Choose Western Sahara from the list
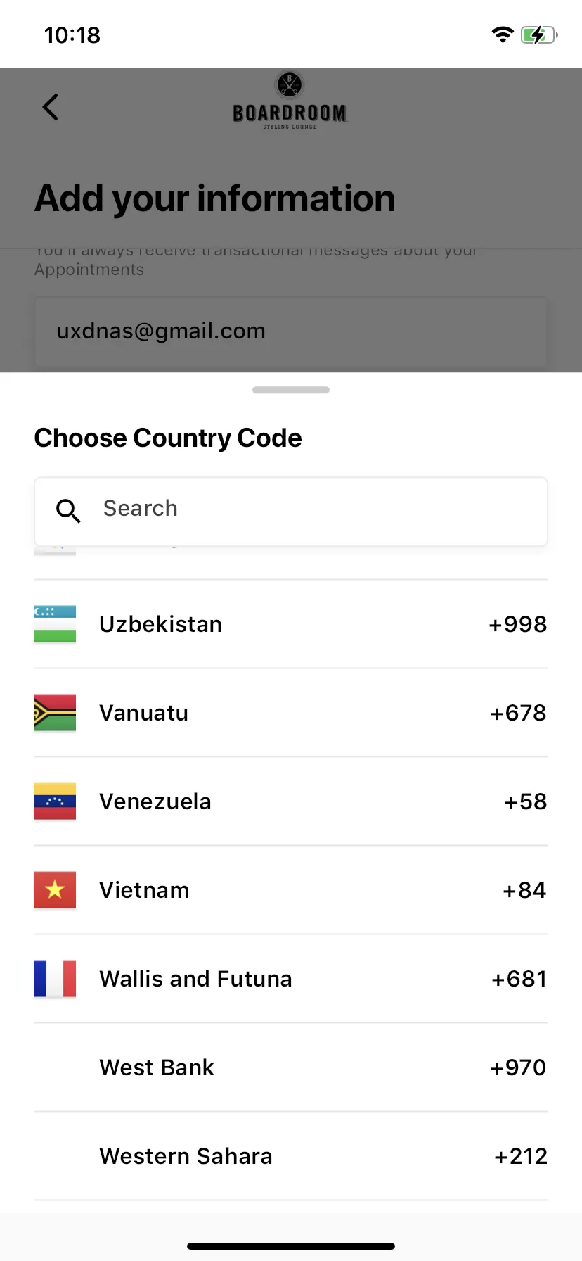Screen dimensions: 582x1261 tap(291, 1156)
